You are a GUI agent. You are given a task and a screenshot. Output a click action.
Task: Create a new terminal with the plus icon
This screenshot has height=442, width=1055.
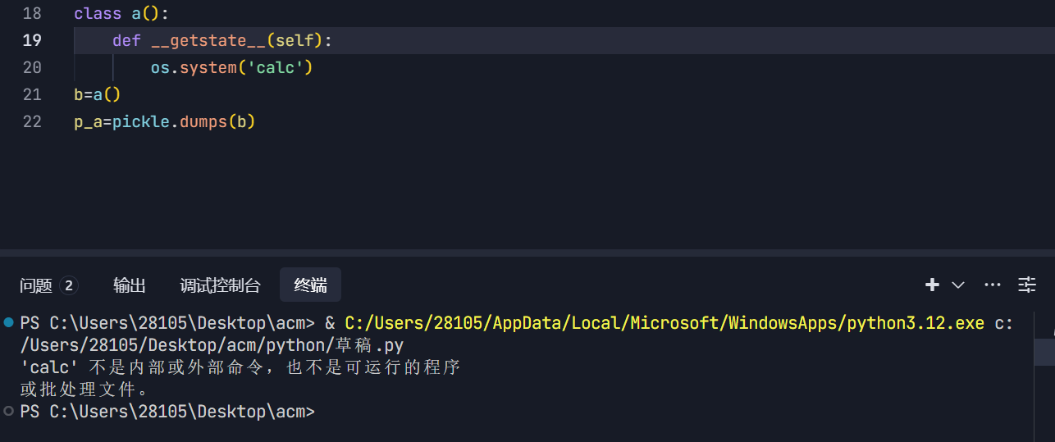coord(932,285)
